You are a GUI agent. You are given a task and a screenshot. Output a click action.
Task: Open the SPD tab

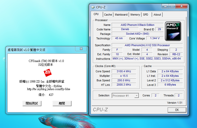tap(146, 15)
